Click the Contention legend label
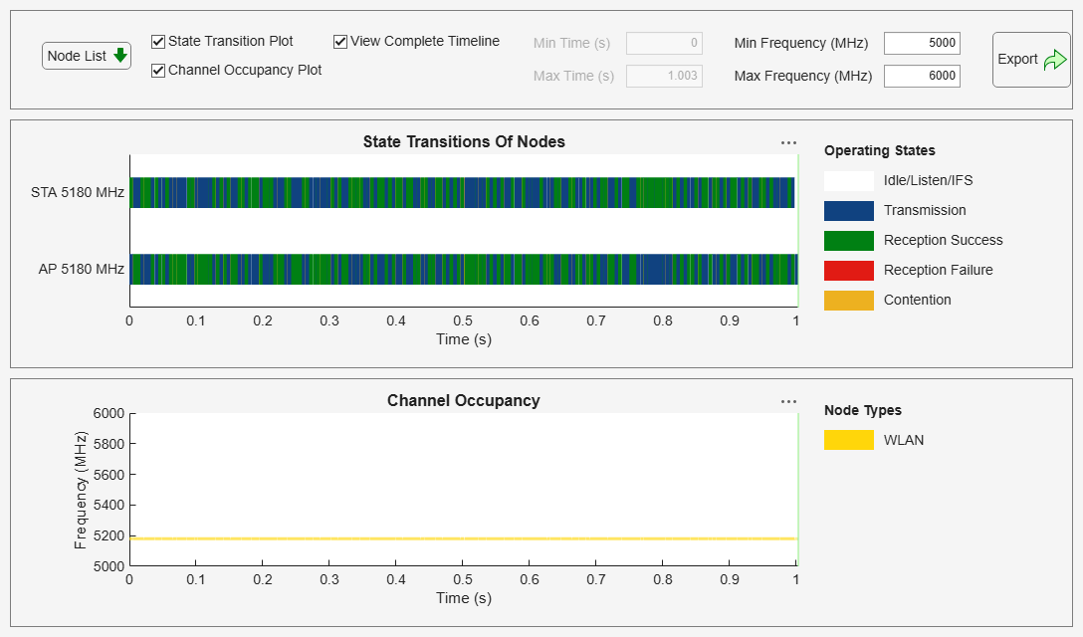1083x637 pixels. tap(917, 300)
